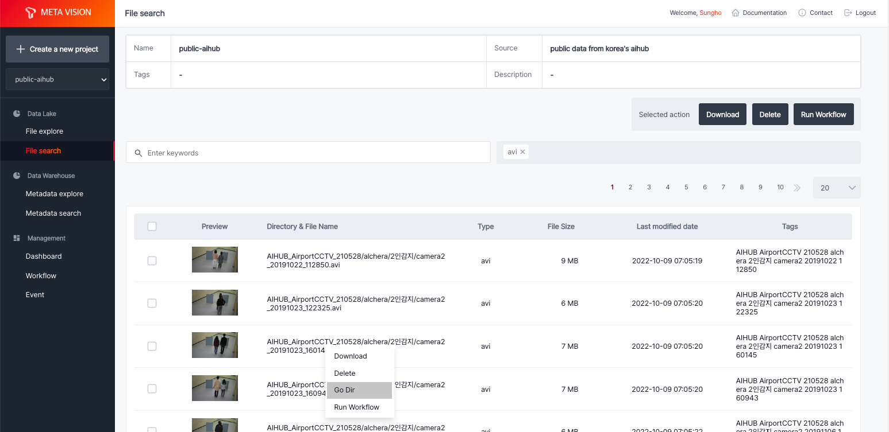The image size is (889, 432).
Task: Open the Documentation link
Action: point(764,13)
